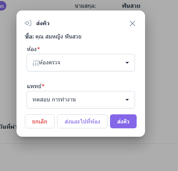
Task: Click the send-queue arrow icon in header
Action: pyautogui.click(x=28, y=23)
